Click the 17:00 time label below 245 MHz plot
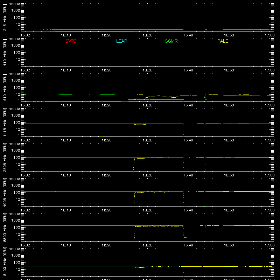Viewport: 280px width, 280px height. pyautogui.click(x=269, y=35)
